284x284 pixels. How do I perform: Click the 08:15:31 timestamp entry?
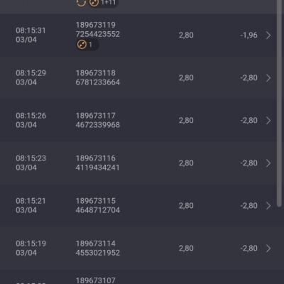(31, 35)
